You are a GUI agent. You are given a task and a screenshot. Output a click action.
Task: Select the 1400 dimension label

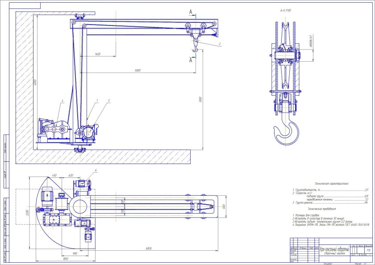[97, 54]
